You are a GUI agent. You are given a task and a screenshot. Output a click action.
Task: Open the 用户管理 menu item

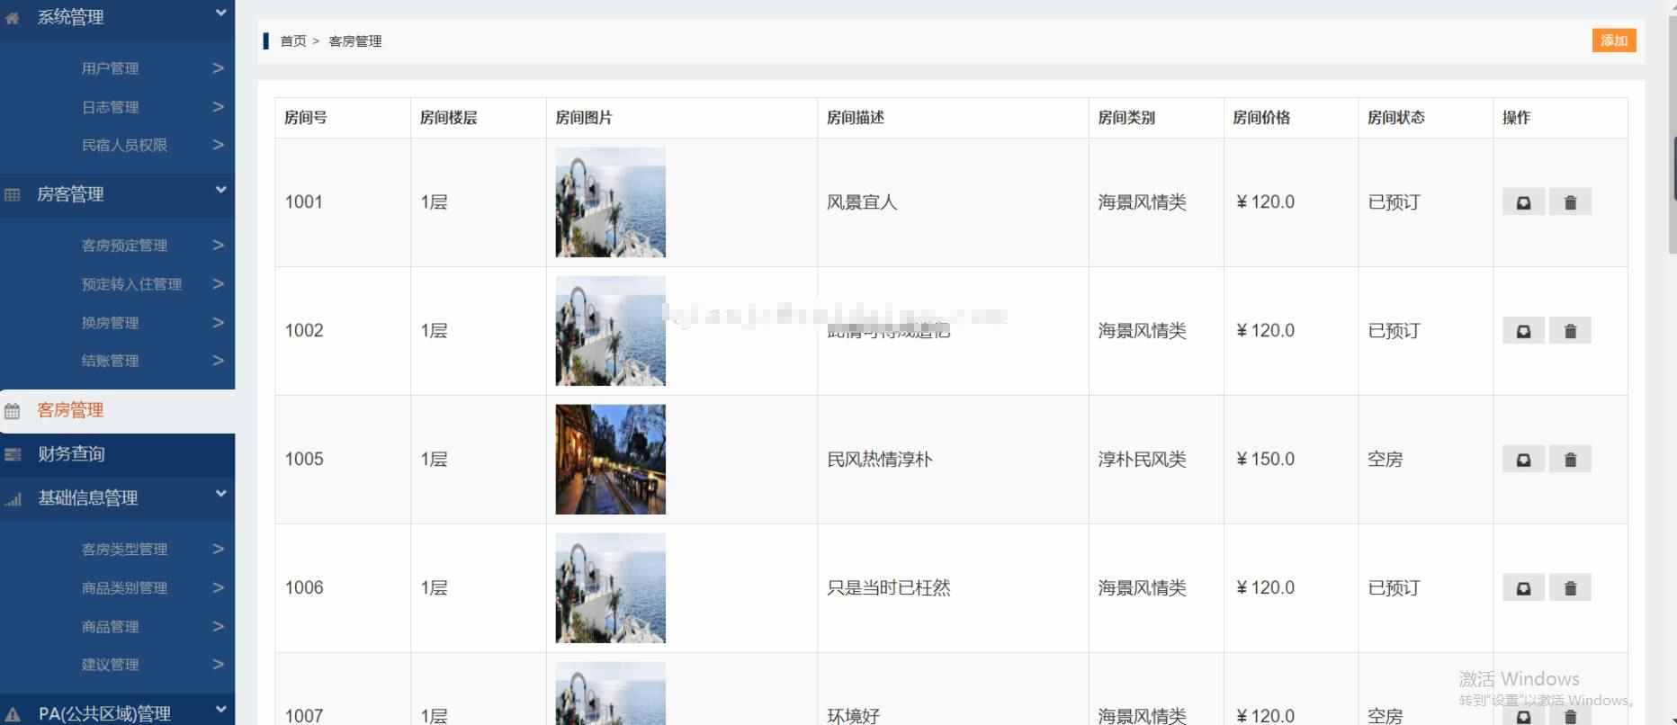110,68
